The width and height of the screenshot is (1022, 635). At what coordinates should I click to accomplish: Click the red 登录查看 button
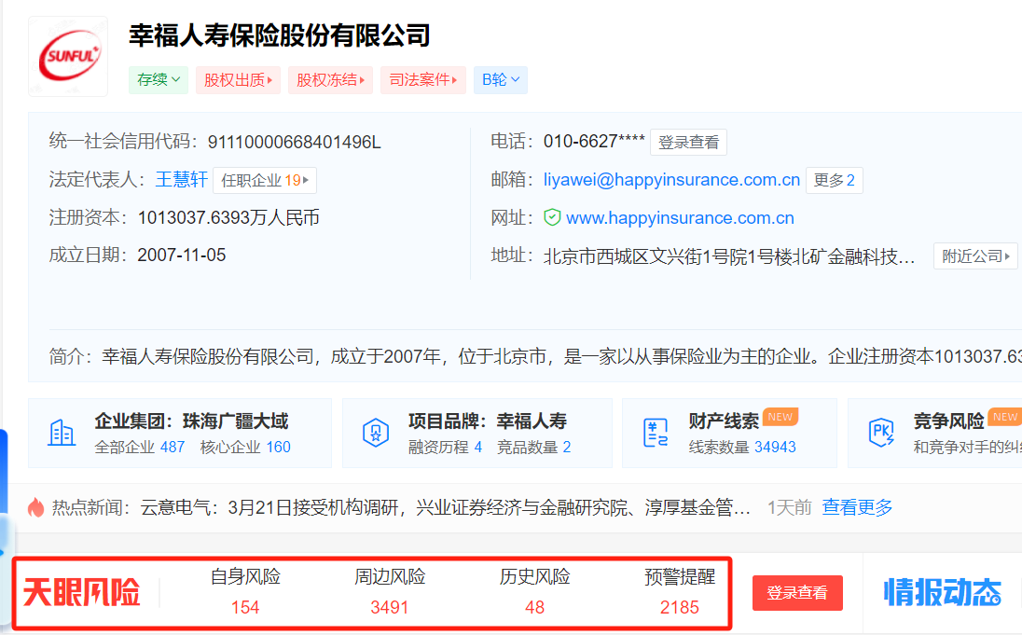797,593
